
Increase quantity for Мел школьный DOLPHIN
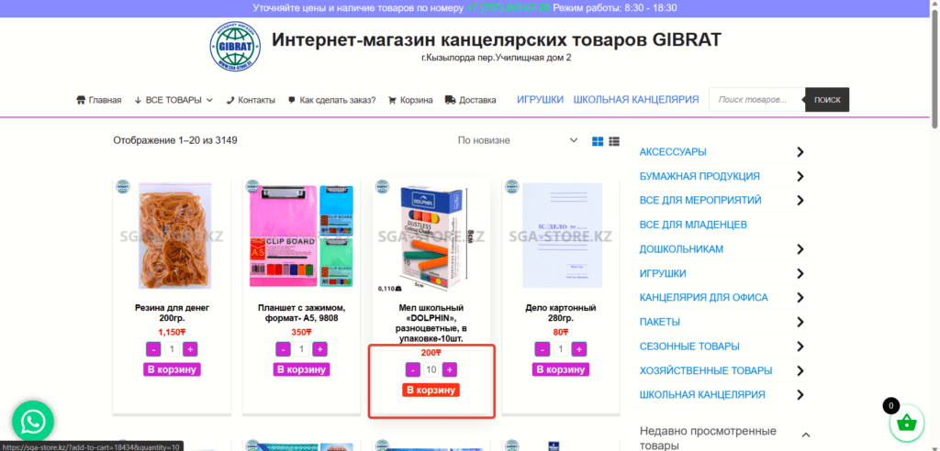pos(450,370)
